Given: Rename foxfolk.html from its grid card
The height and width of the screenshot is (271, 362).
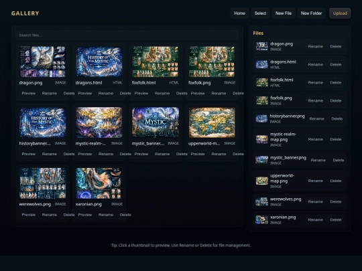Looking at the screenshot, I should (x=162, y=93).
